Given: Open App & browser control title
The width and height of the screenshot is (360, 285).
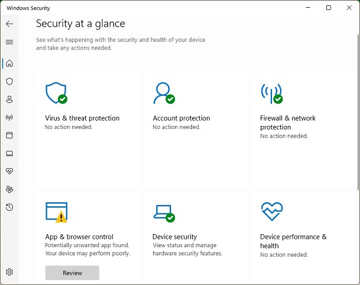Looking at the screenshot, I should pyautogui.click(x=79, y=237).
